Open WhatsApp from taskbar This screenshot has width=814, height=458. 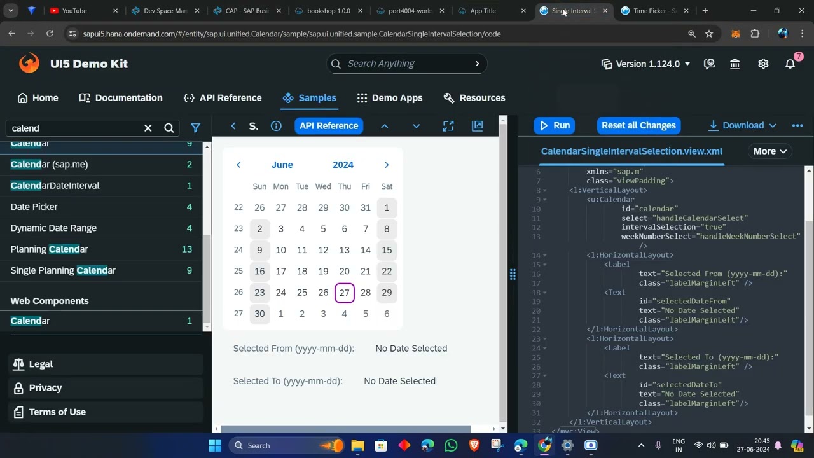point(451,445)
